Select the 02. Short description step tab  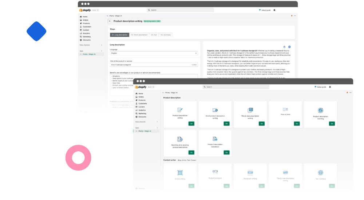click(x=139, y=35)
